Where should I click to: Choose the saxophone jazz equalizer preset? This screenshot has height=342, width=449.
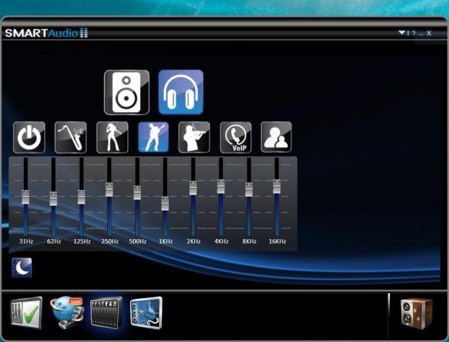70,137
